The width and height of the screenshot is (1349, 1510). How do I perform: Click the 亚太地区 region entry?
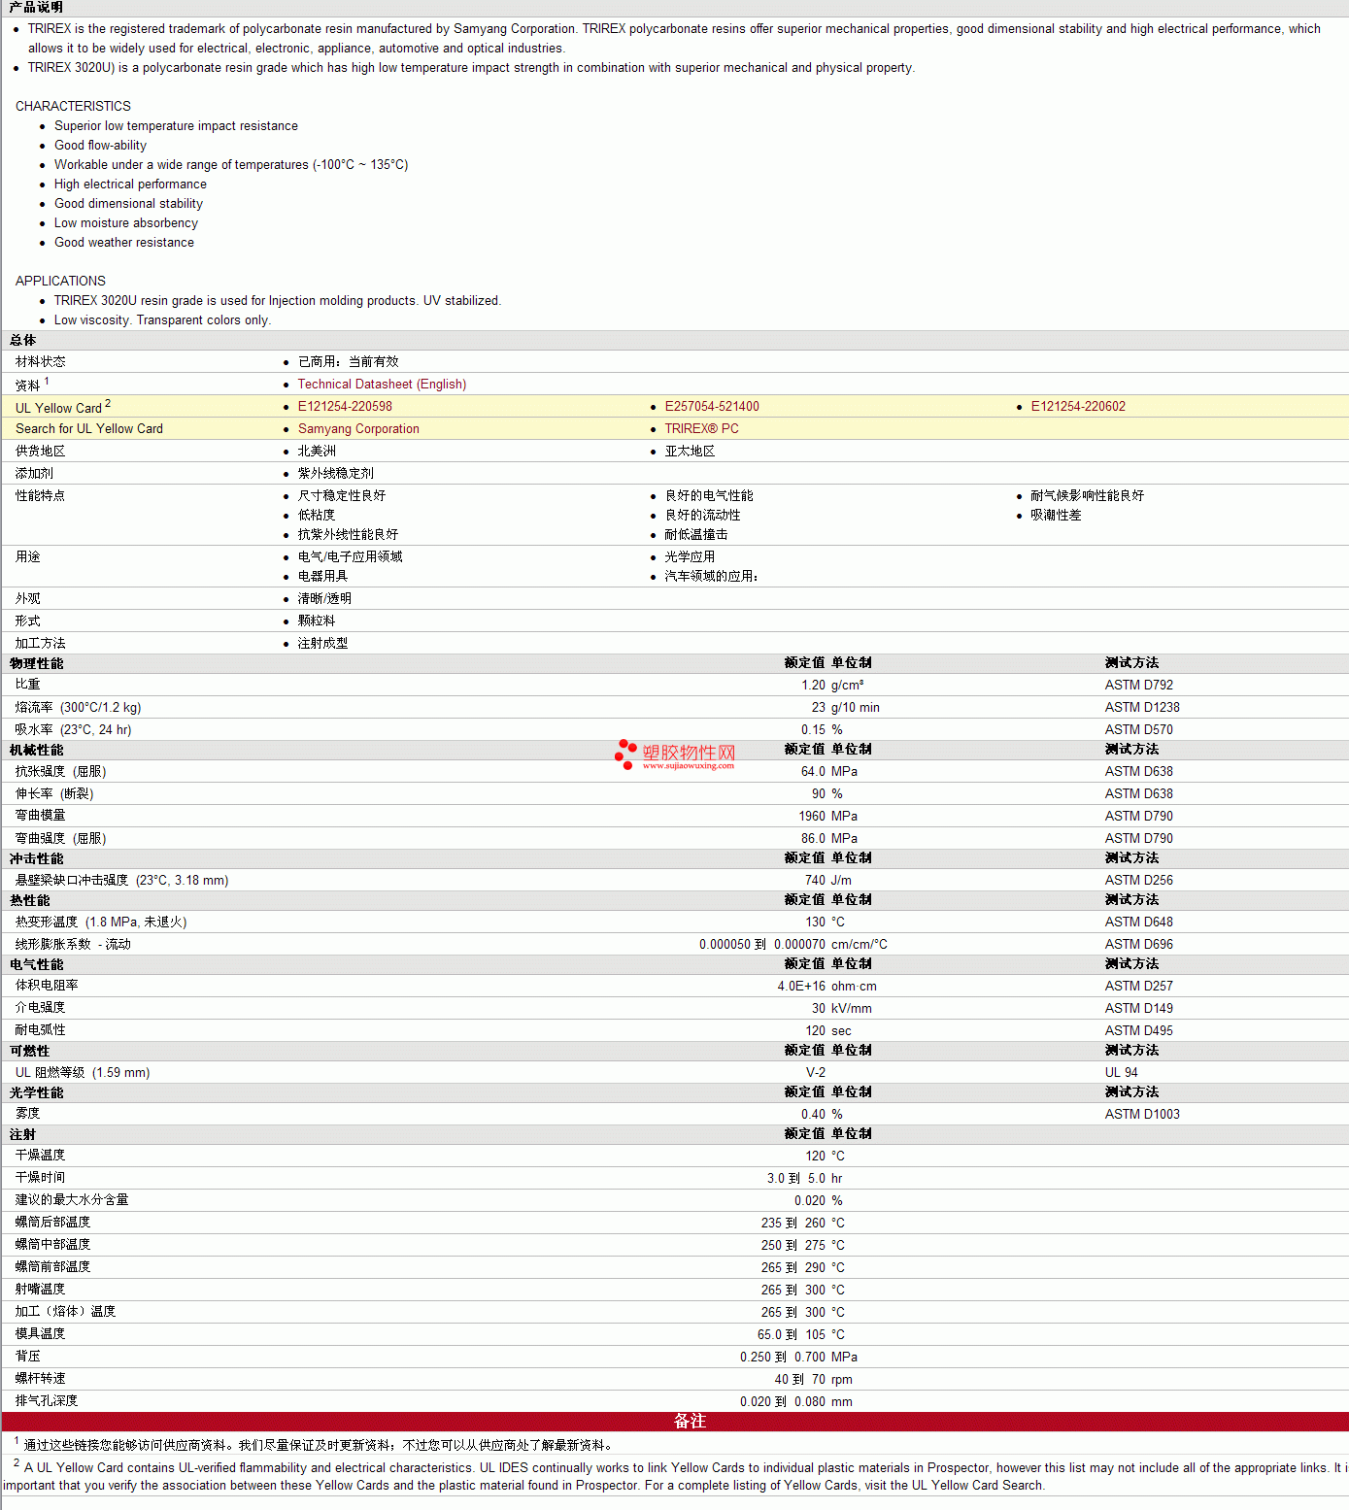point(690,452)
